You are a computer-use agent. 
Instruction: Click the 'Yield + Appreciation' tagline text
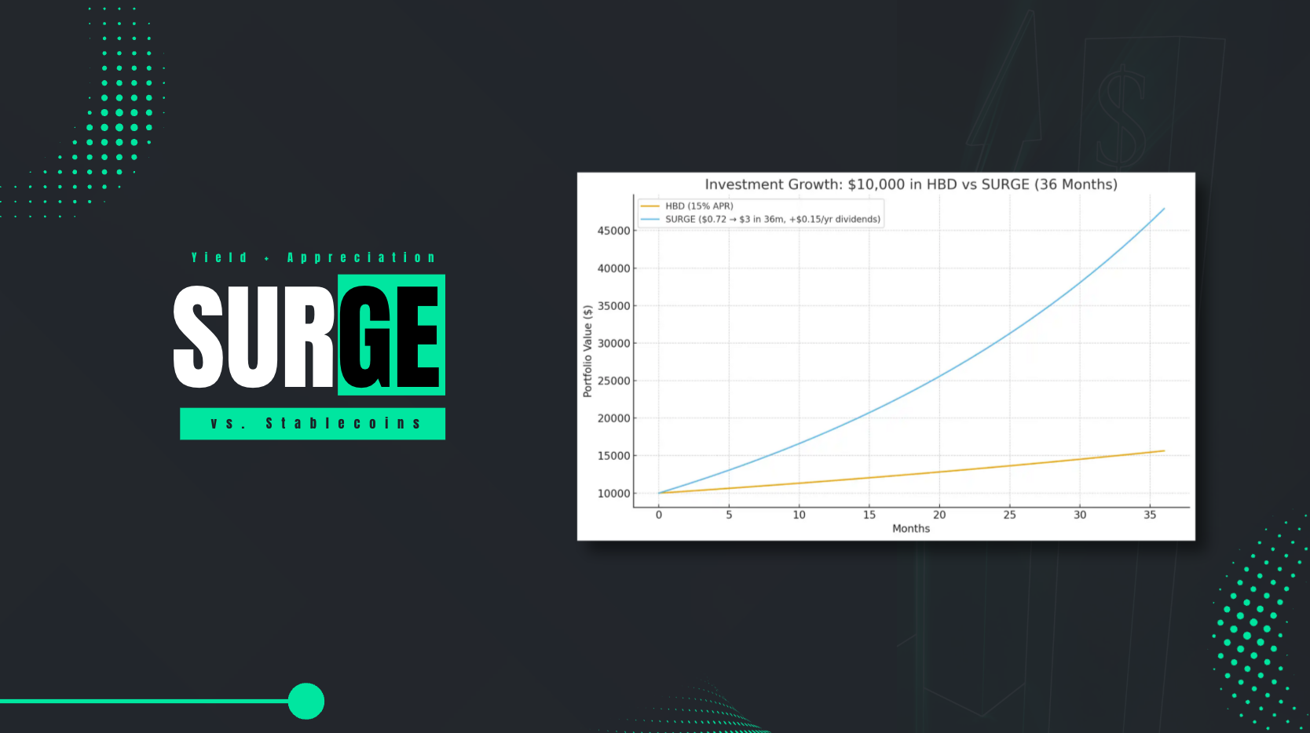point(313,257)
